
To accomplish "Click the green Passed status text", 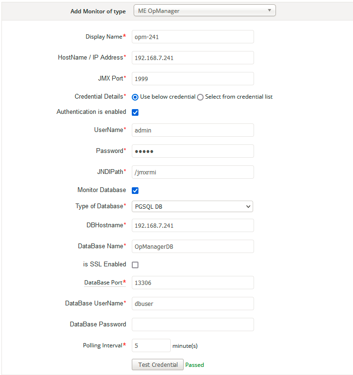I will [x=195, y=365].
